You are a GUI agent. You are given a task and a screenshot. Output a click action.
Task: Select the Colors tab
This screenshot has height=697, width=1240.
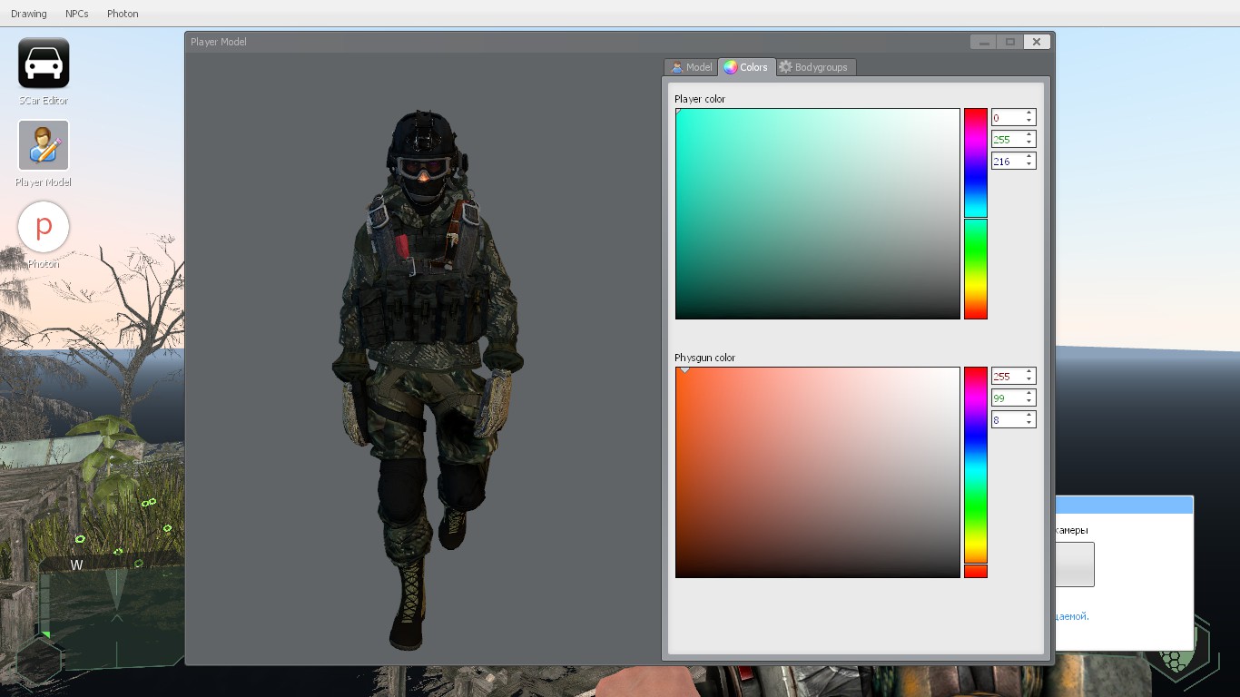[x=746, y=67]
